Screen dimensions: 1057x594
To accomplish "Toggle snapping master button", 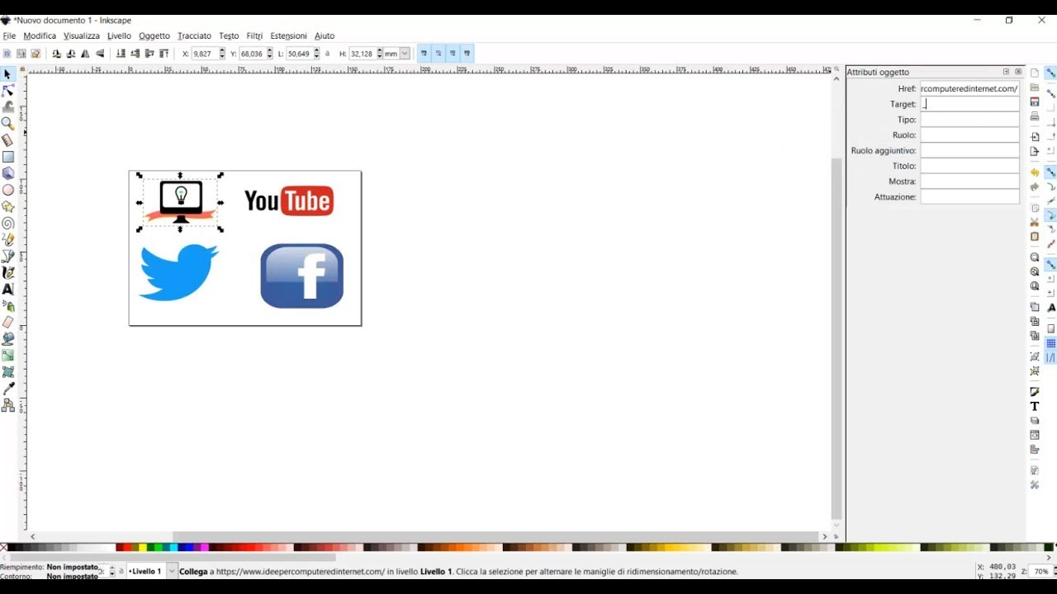I will 1051,73.
